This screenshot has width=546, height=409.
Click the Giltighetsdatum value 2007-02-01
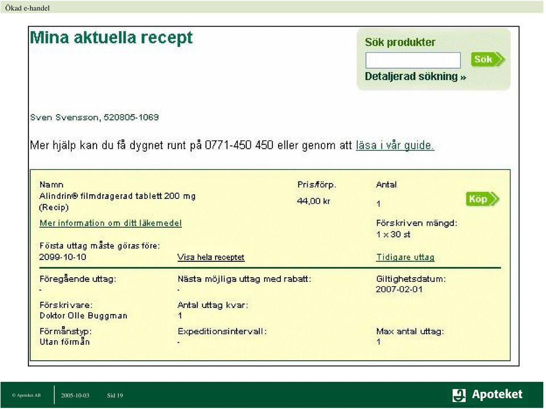(x=399, y=289)
